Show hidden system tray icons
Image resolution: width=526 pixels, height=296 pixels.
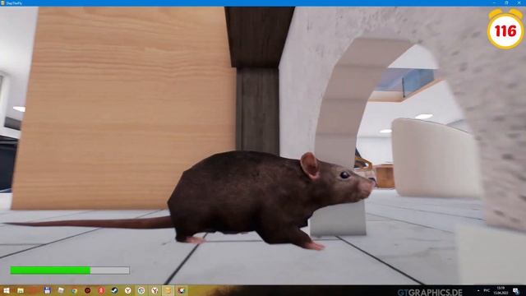pos(478,290)
